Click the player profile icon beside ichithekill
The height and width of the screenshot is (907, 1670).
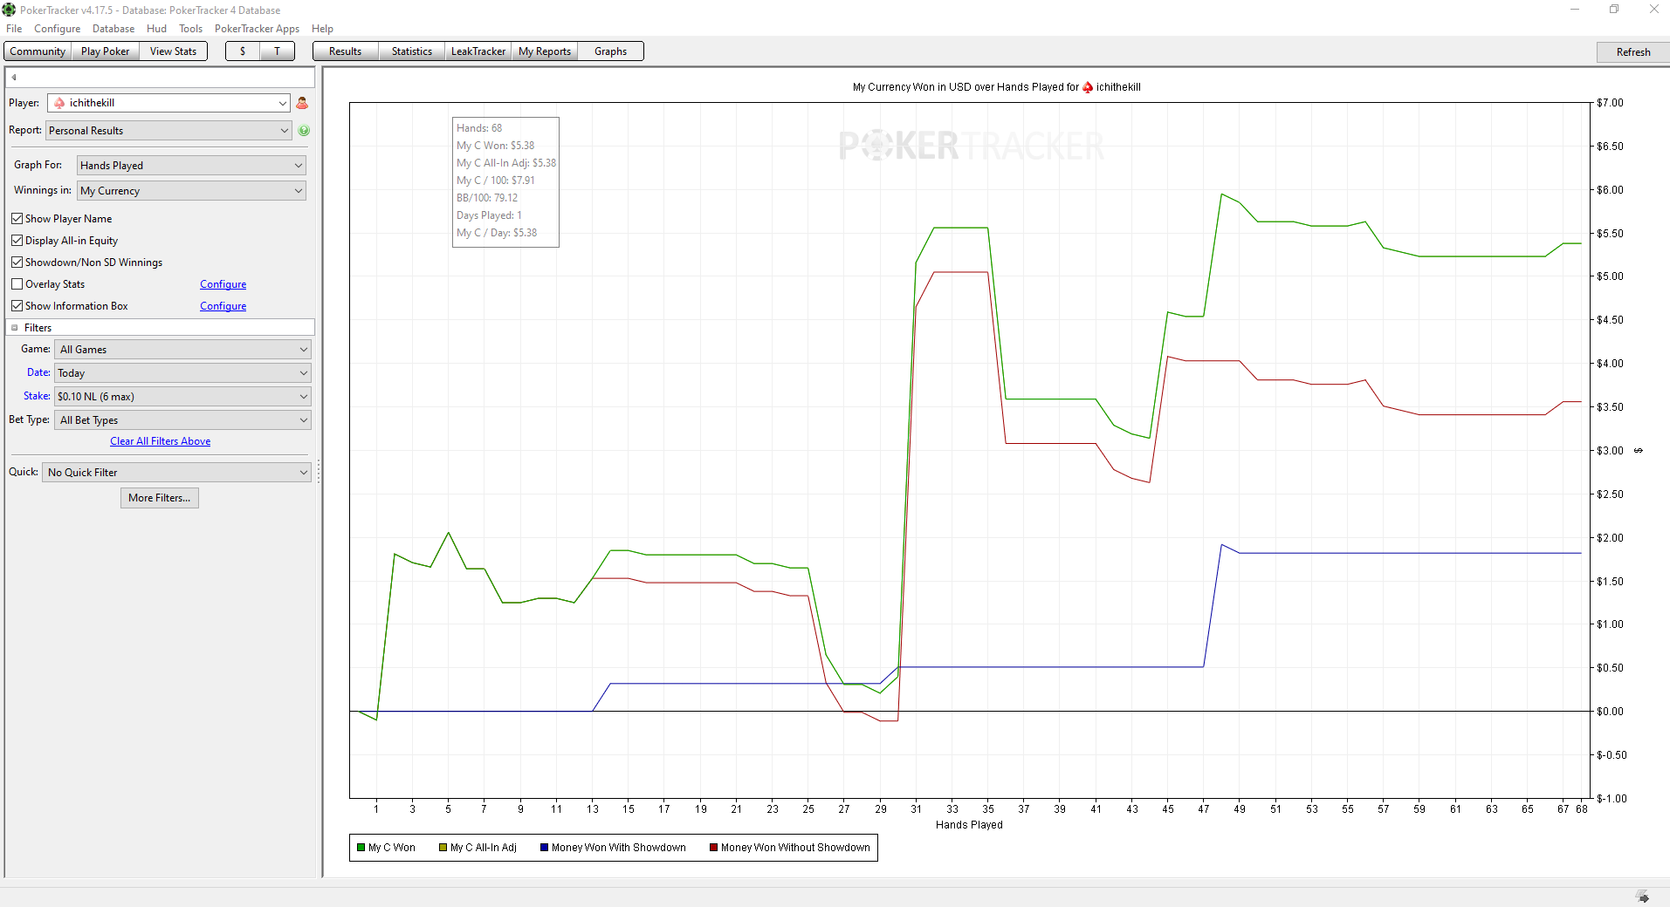[302, 103]
